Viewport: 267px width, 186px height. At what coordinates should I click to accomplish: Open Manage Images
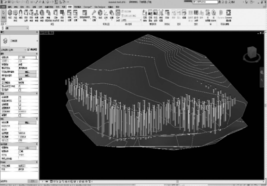point(150,15)
